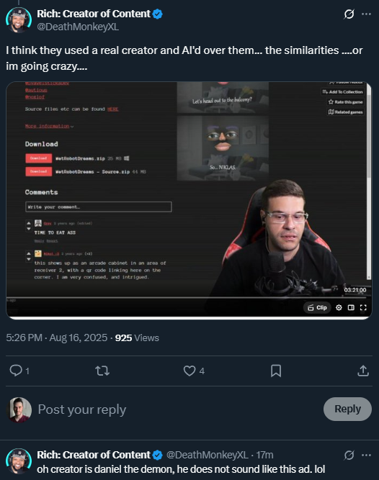Open the @DeathMonkeyXL handle link
The width and height of the screenshot is (379, 480).
pyautogui.click(x=78, y=27)
